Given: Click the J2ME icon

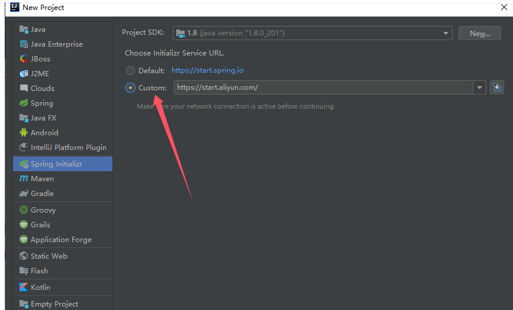Looking at the screenshot, I should pos(24,73).
